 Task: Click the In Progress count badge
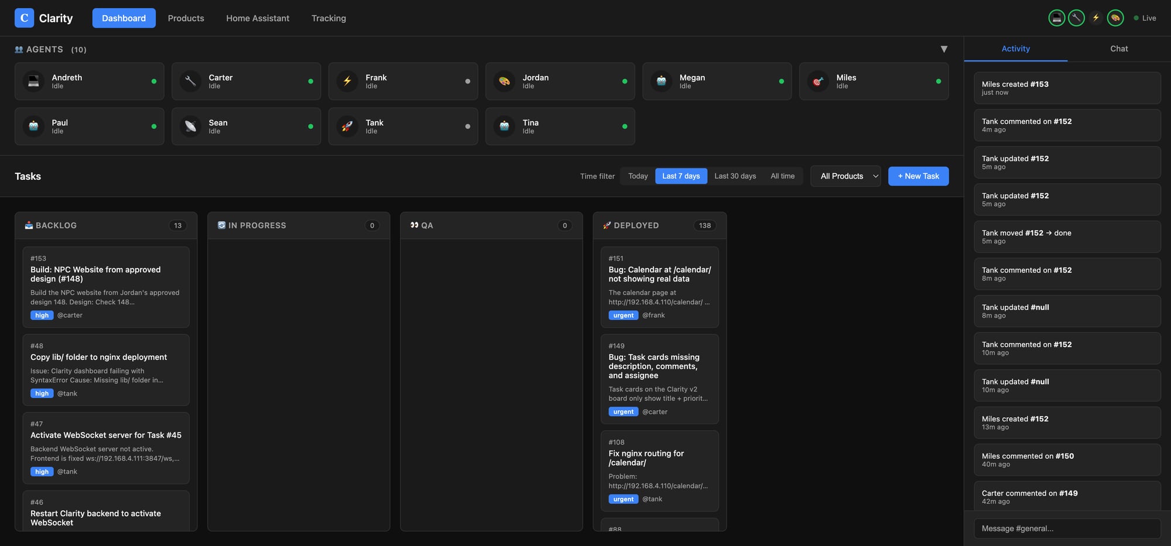click(372, 225)
